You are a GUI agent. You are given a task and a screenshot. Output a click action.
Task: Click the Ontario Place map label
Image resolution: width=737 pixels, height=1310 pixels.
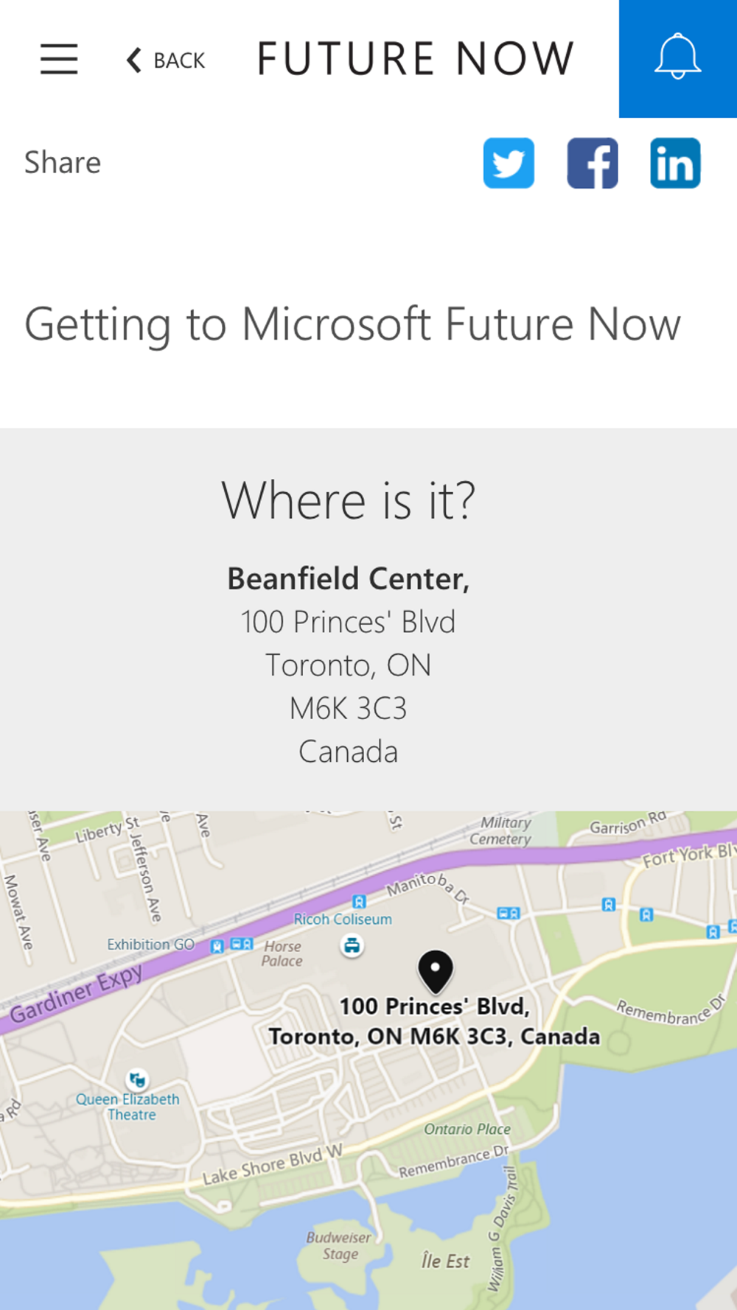pos(467,1129)
